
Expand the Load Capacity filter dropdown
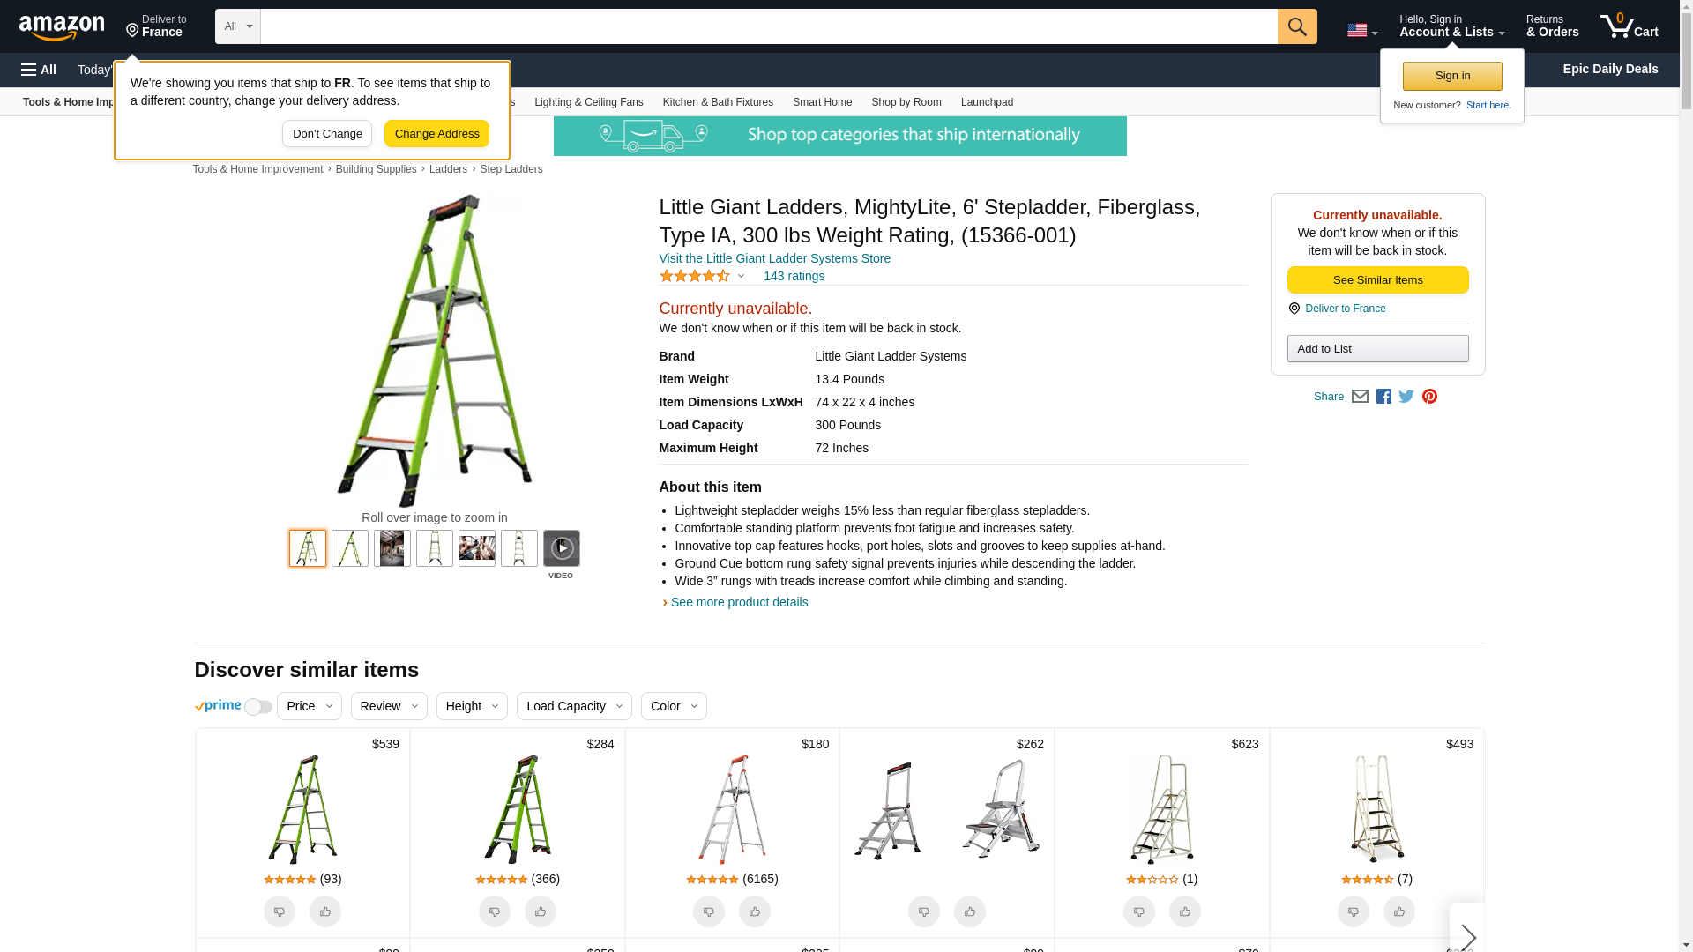click(x=573, y=706)
